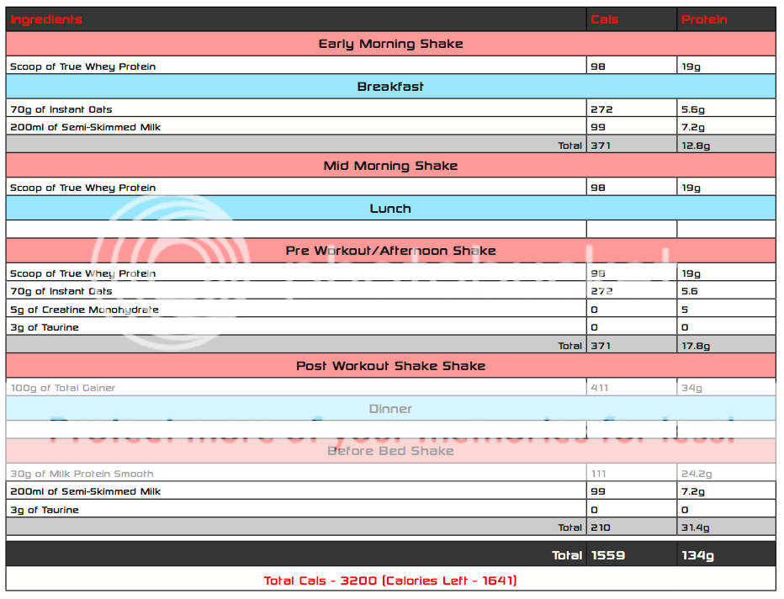Click the "5.6g" protein value in Breakfast

(693, 109)
